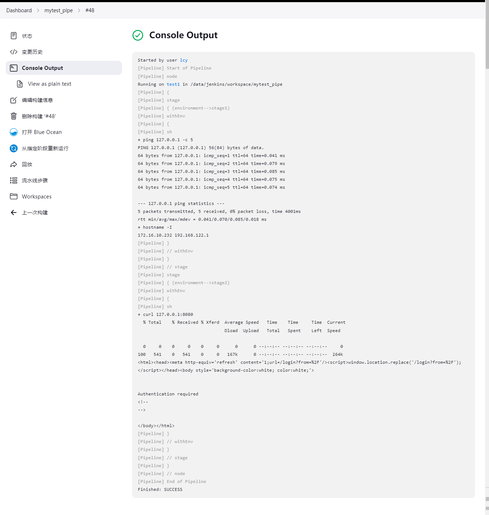Click the status document icon in sidebar

14,36
